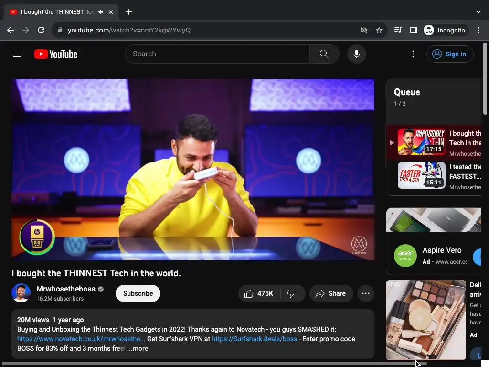Open 'I bought th Tech in the' queue title
This screenshot has width=489, height=367.
[x=465, y=138]
